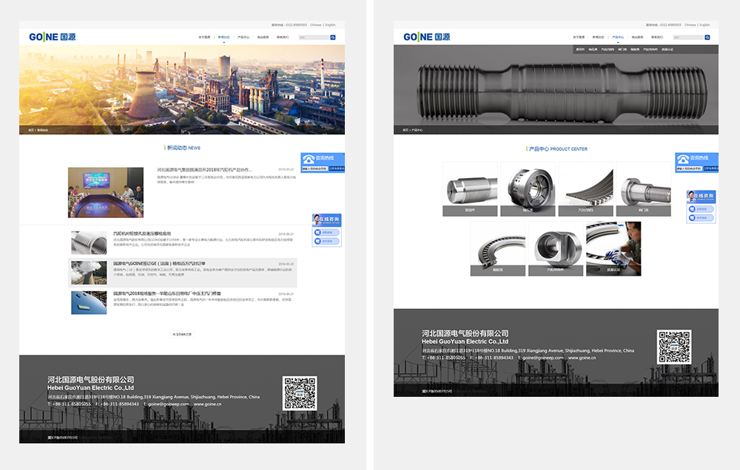
Task: Click the search input field on the news page
Action: [x=313, y=37]
